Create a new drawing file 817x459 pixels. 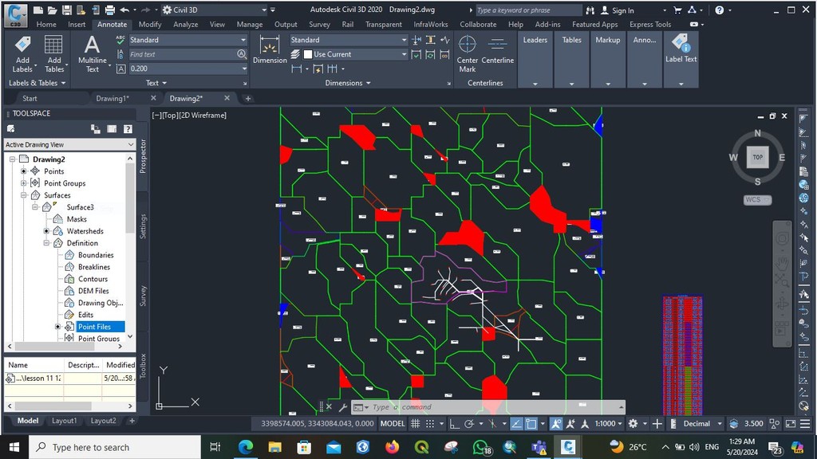tap(38, 10)
